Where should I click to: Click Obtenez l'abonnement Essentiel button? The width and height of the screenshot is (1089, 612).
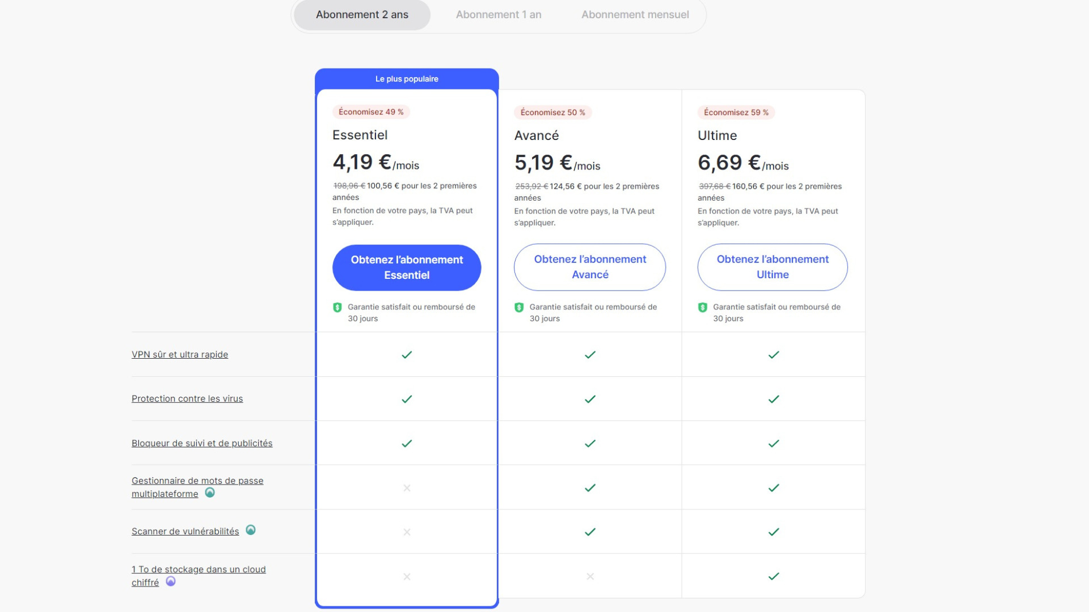(x=407, y=267)
